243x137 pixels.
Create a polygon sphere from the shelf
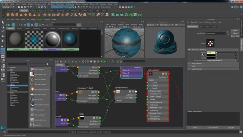[8, 15]
